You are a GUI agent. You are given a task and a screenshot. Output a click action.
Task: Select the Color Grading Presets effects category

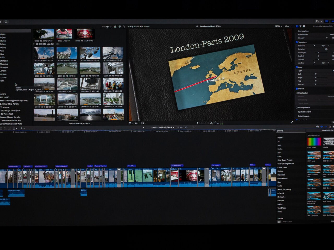[x=285, y=164]
